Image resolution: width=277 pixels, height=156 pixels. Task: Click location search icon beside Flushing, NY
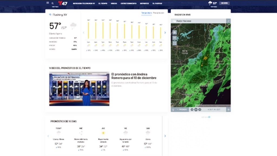tap(50, 15)
